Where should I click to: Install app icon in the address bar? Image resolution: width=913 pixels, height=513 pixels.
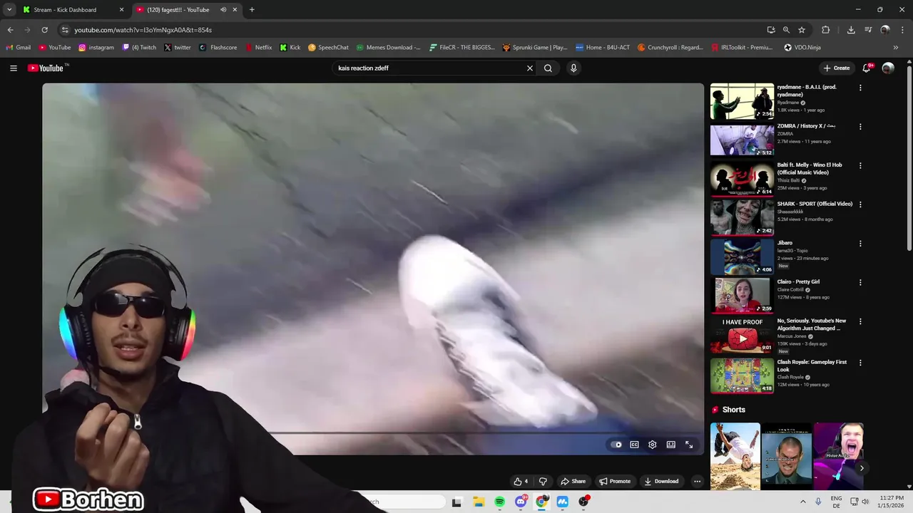coord(771,30)
